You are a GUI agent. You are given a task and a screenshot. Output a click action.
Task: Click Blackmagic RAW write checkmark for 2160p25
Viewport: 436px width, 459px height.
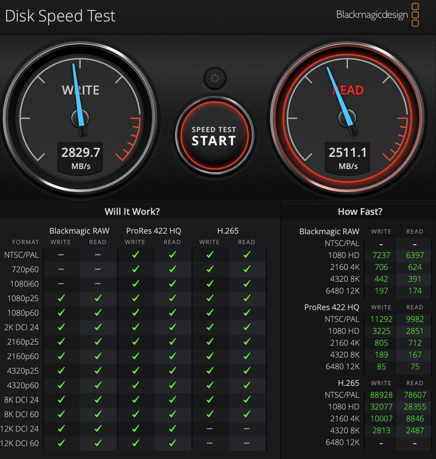[61, 342]
